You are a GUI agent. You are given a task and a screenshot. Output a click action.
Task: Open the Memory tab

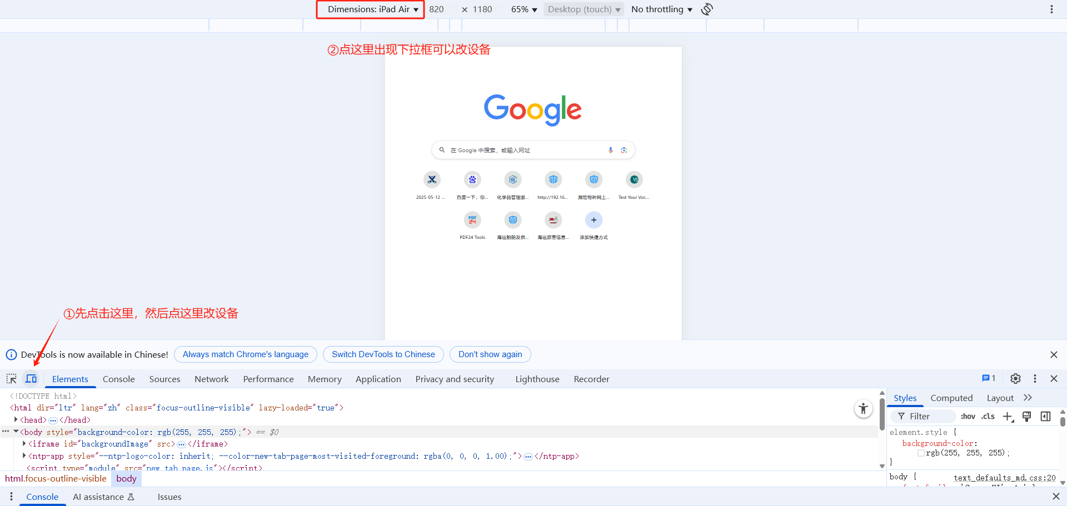click(x=325, y=379)
